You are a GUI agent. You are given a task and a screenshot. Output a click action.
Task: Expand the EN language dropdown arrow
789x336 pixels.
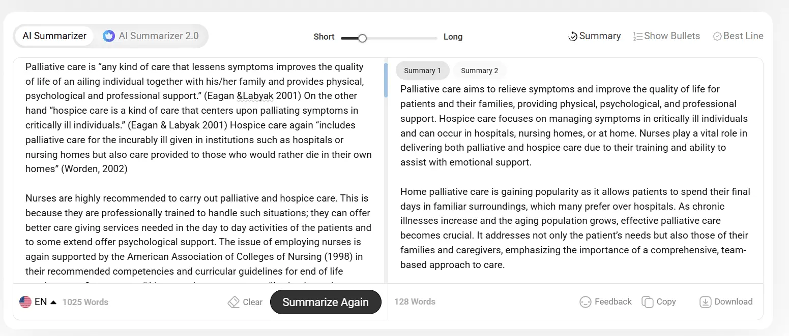53,302
